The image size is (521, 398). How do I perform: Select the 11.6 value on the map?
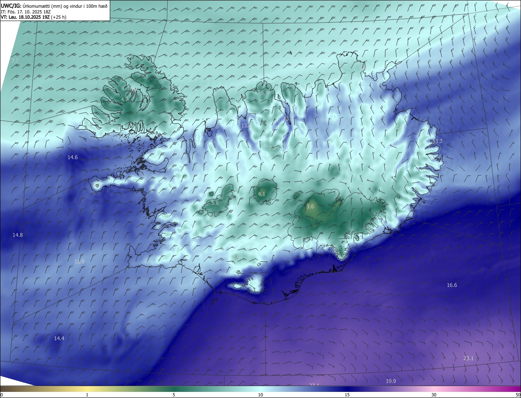point(80,261)
